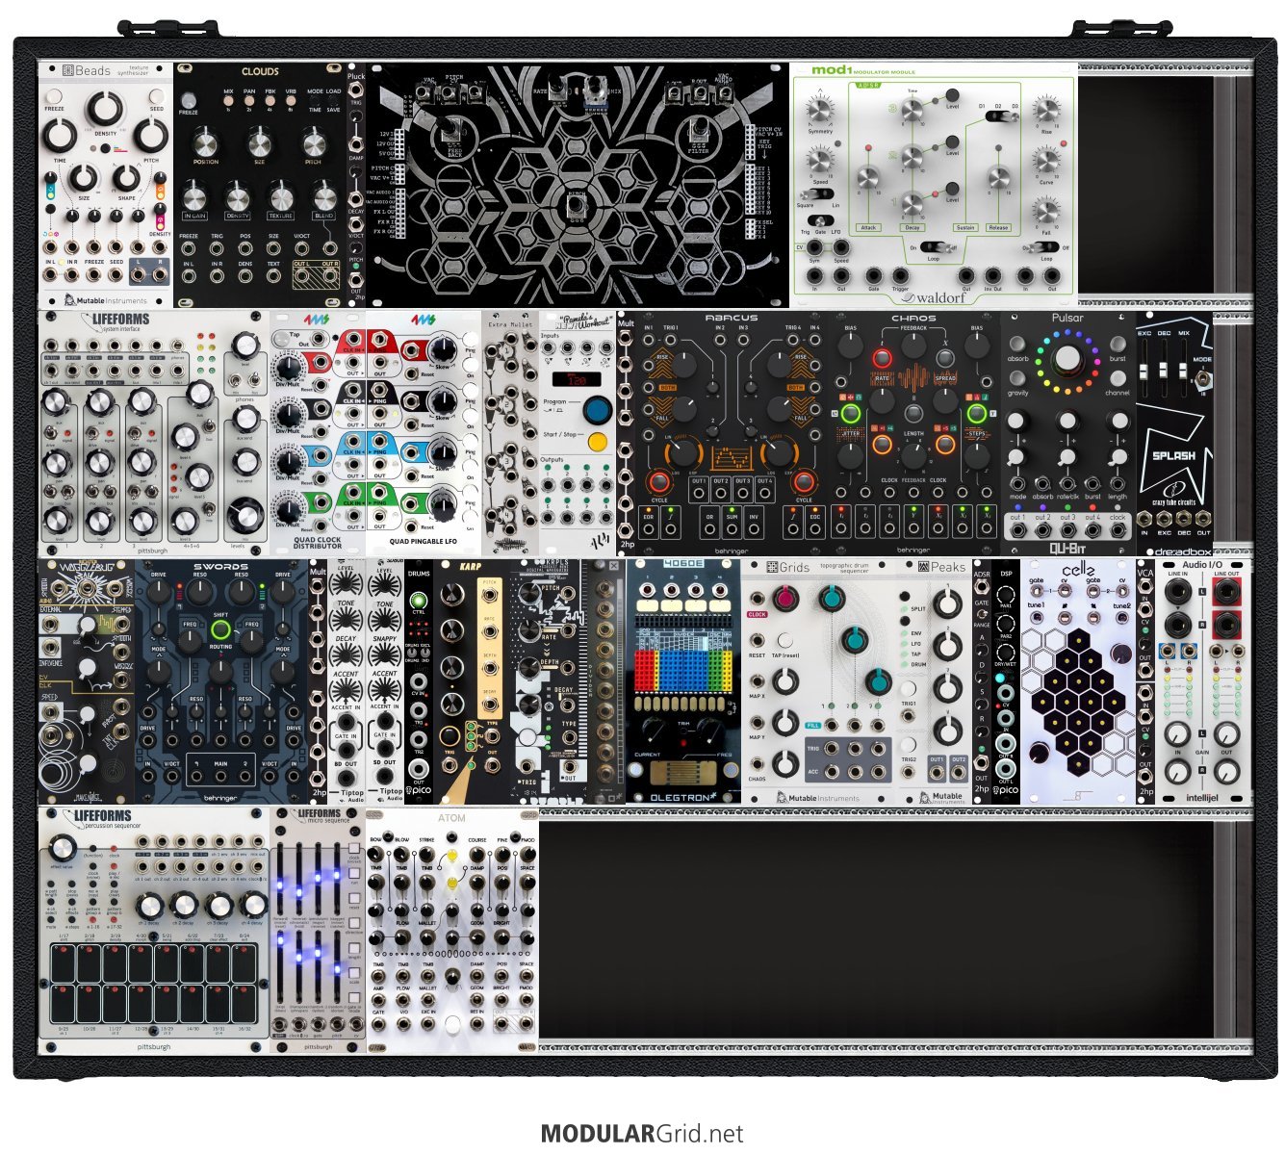Click the BLEND knob on Clouds
1285x1154 pixels.
(323, 196)
